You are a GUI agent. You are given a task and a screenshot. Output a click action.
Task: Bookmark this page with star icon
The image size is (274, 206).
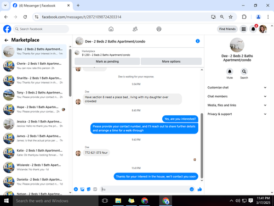[x=231, y=17]
